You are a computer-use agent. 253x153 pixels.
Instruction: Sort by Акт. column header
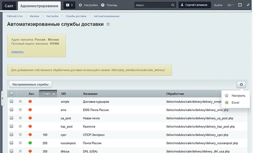32,94
